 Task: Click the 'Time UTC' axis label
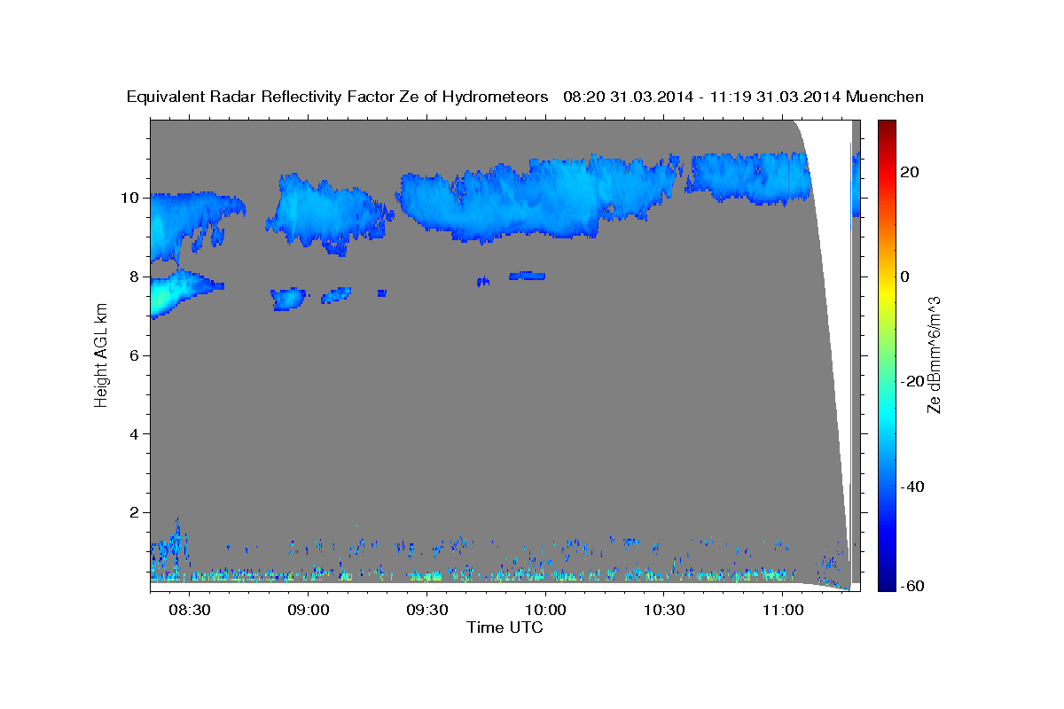[x=505, y=627]
